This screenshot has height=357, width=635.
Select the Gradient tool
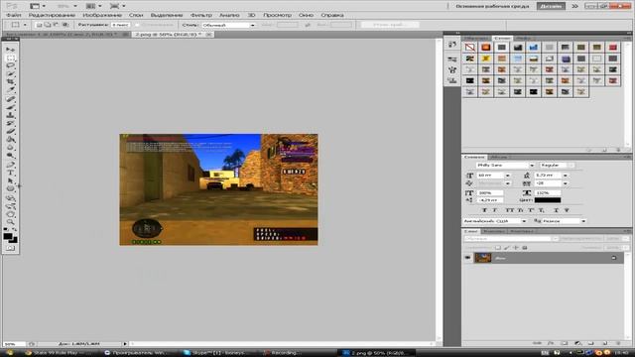11,140
